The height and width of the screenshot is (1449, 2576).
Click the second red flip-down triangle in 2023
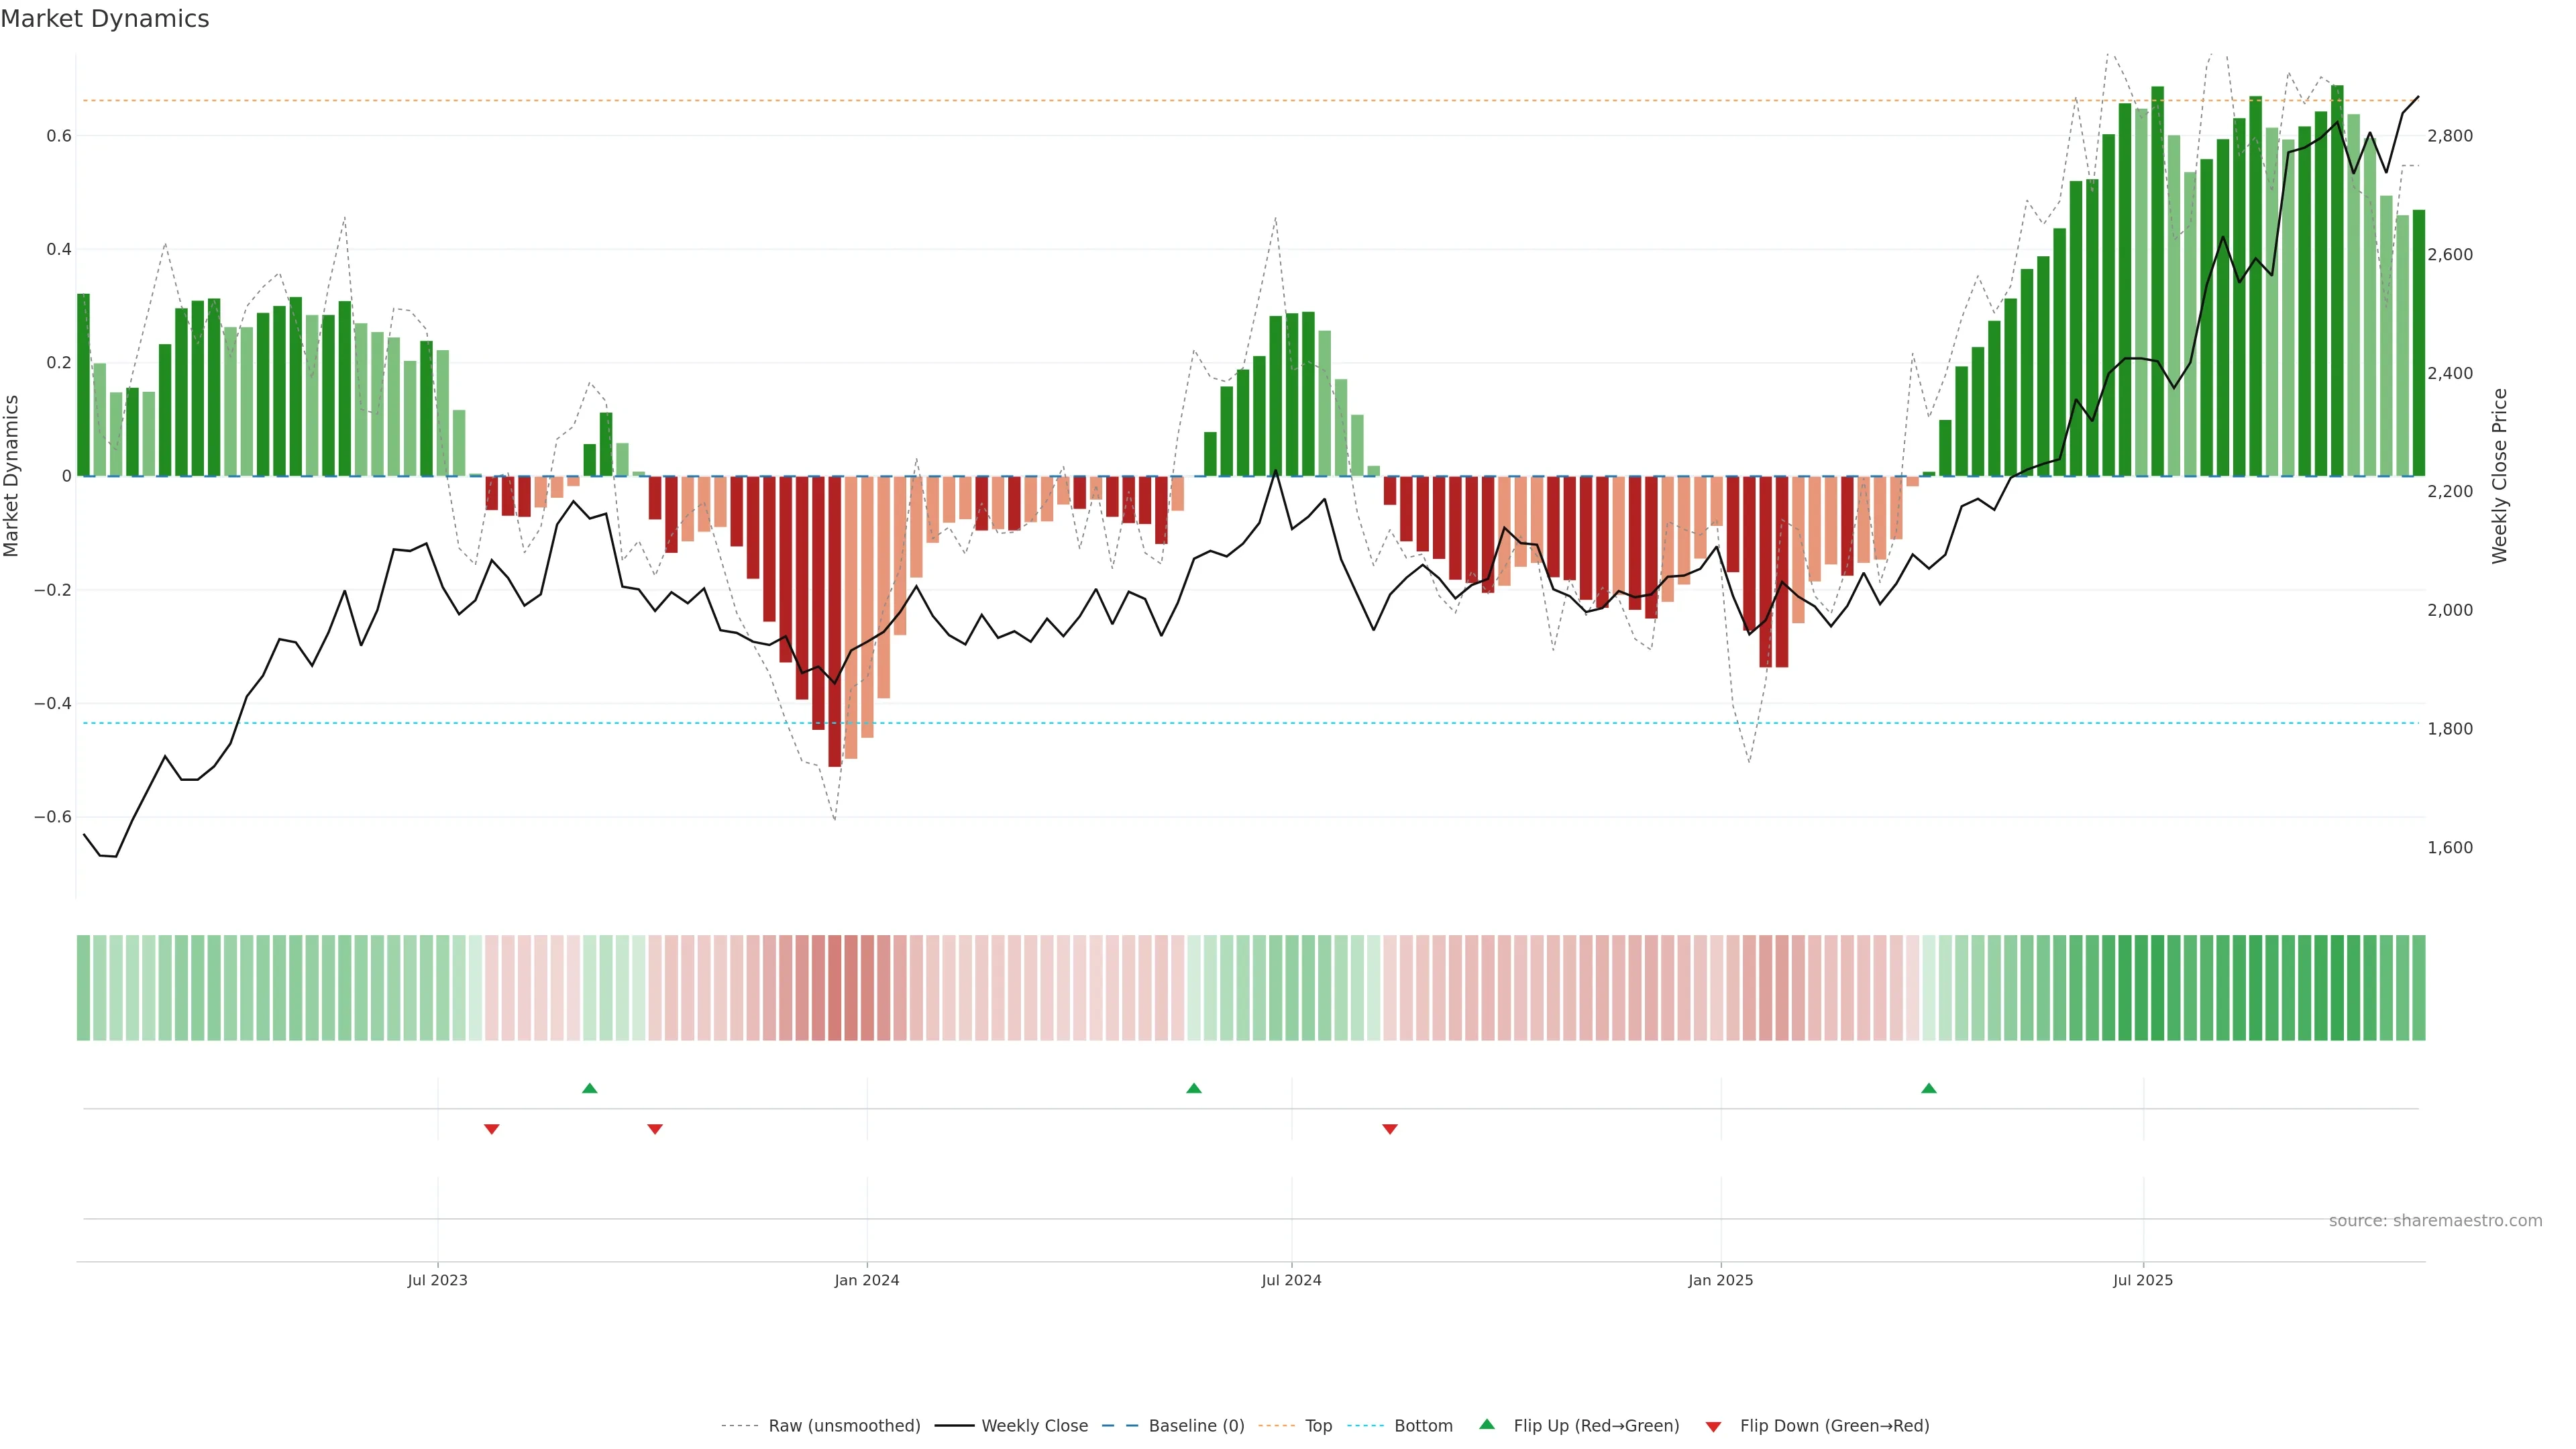tap(655, 1129)
